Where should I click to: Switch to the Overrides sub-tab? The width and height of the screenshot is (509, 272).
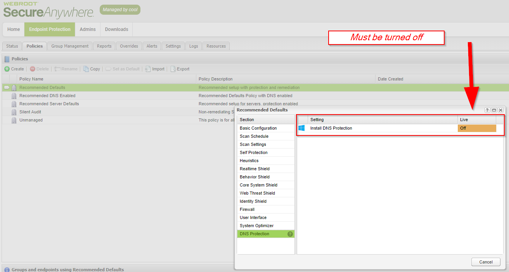click(x=129, y=46)
